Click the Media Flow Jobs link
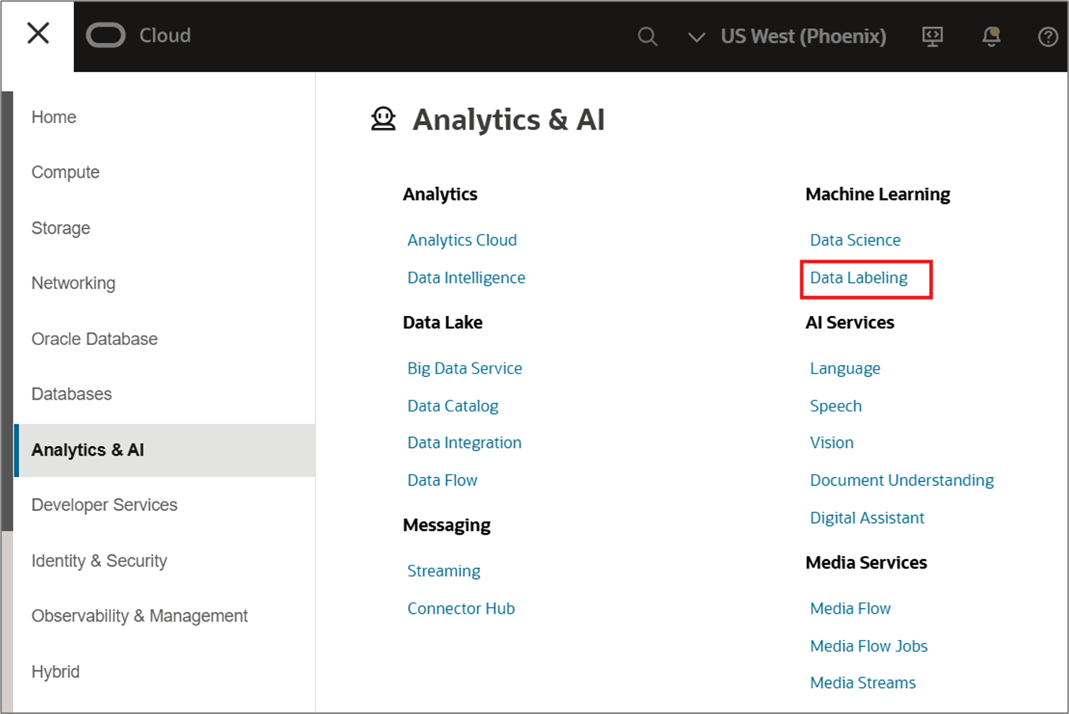 868,646
